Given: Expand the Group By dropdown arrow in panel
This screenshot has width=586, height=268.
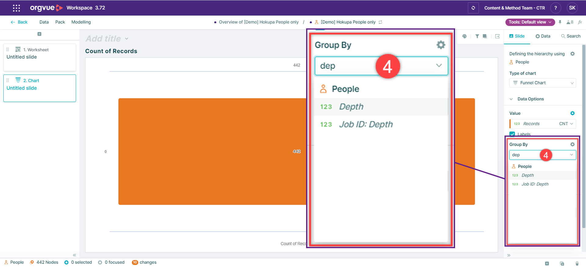Looking at the screenshot, I should click(x=571, y=155).
